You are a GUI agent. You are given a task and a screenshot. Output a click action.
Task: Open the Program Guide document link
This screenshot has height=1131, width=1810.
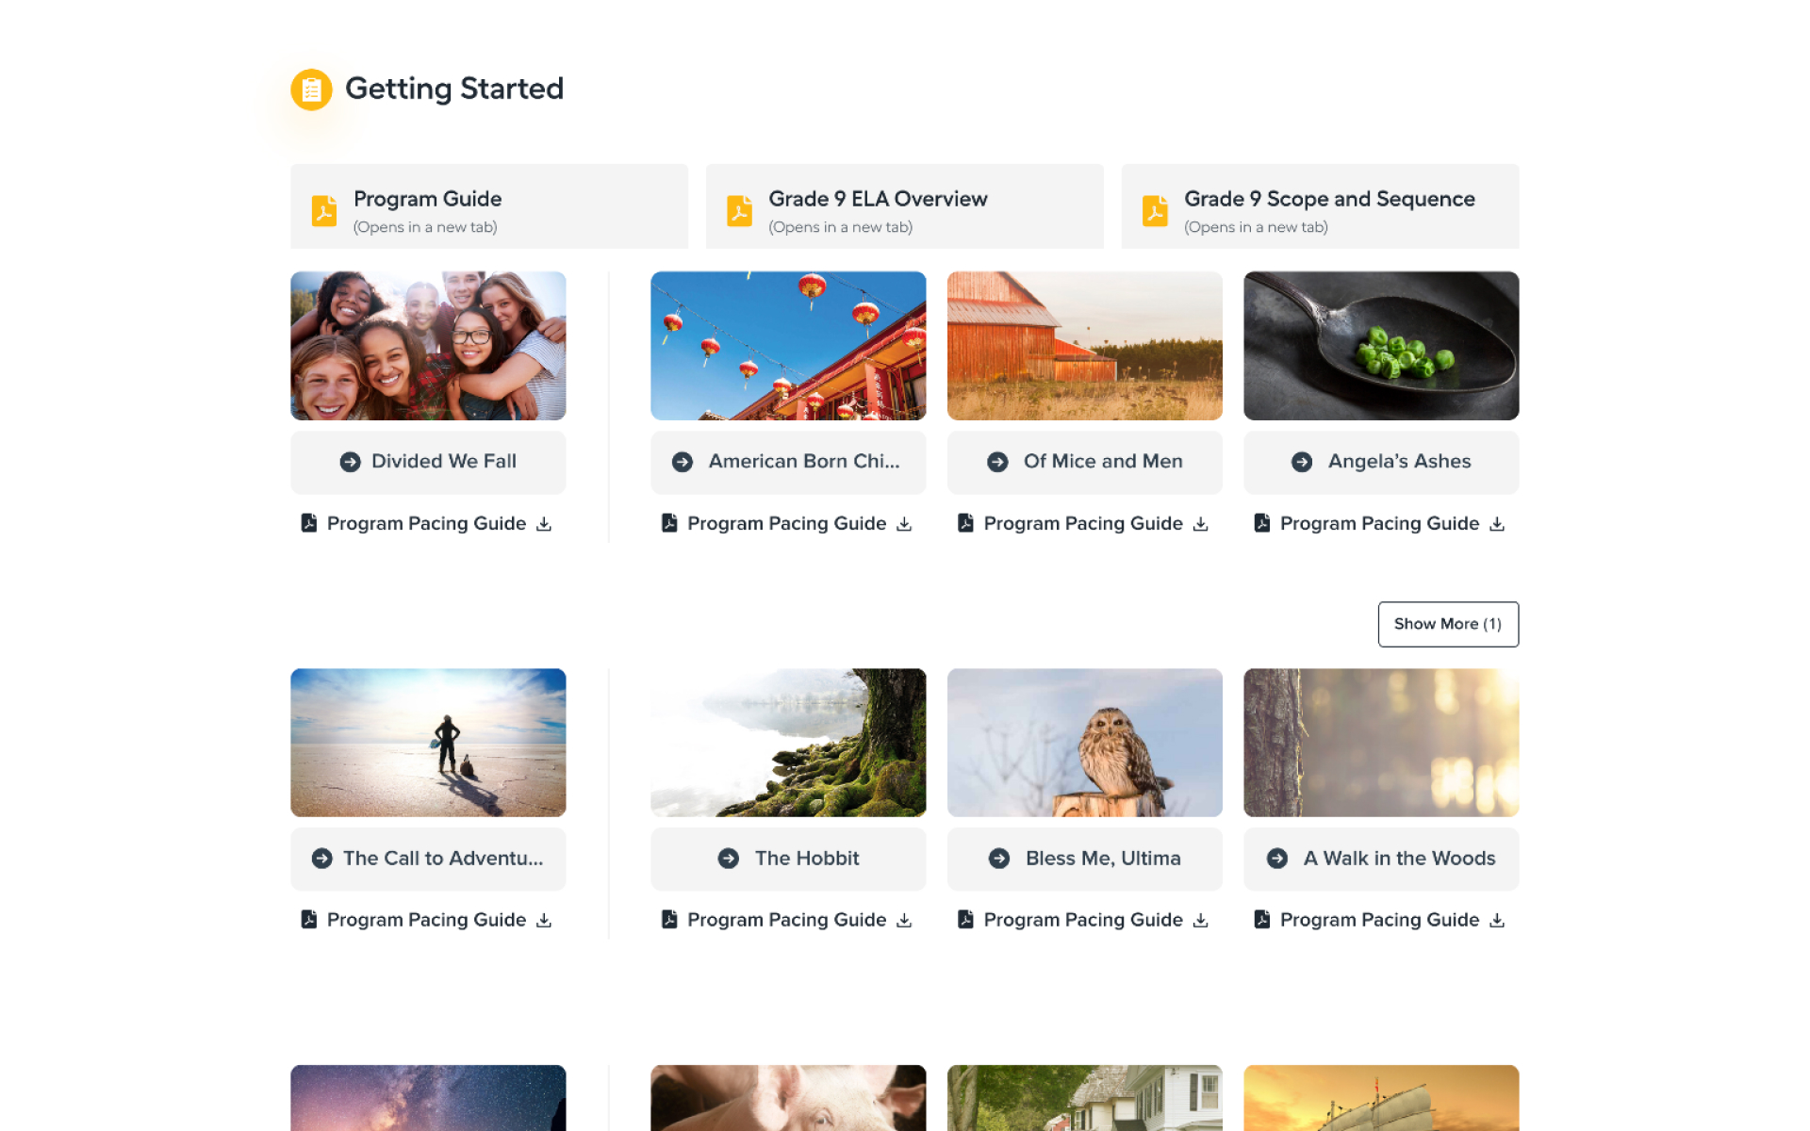click(489, 206)
